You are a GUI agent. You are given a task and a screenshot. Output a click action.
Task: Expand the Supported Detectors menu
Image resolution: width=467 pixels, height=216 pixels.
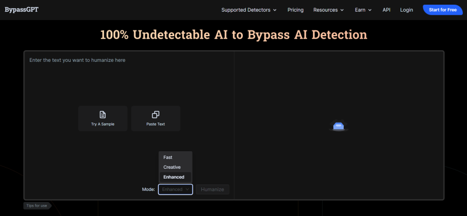249,10
